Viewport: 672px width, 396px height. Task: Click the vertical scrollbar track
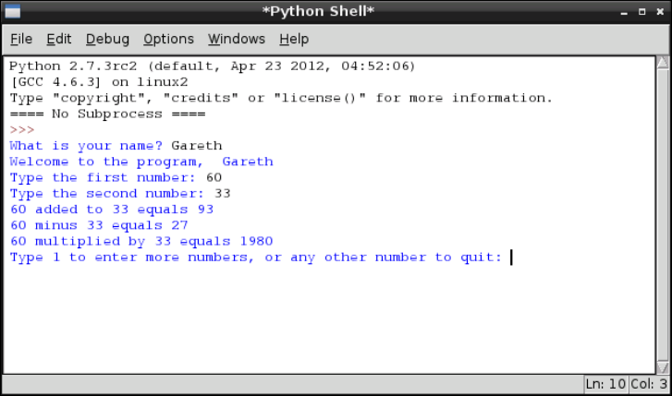tap(661, 212)
